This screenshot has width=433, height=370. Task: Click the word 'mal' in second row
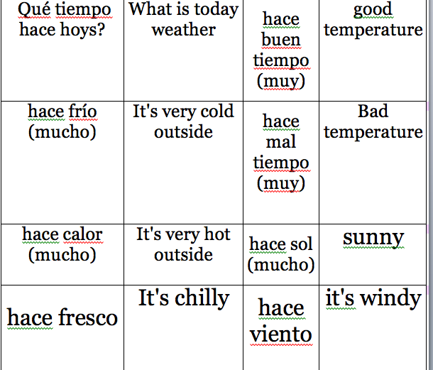click(x=281, y=142)
